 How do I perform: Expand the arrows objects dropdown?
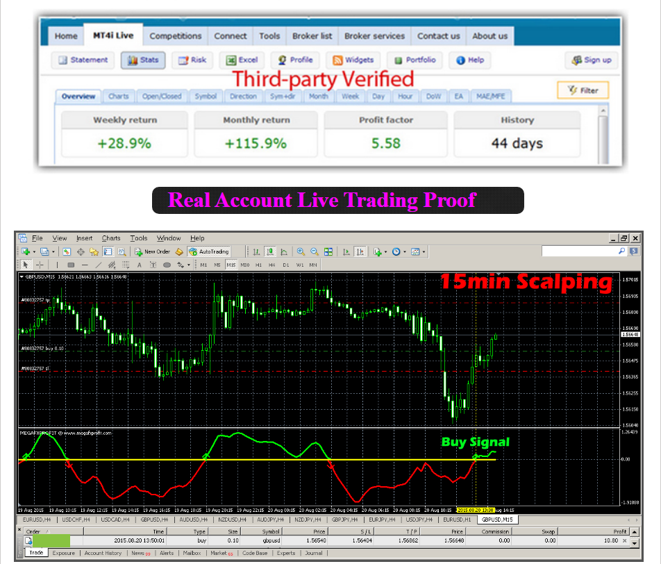(188, 265)
